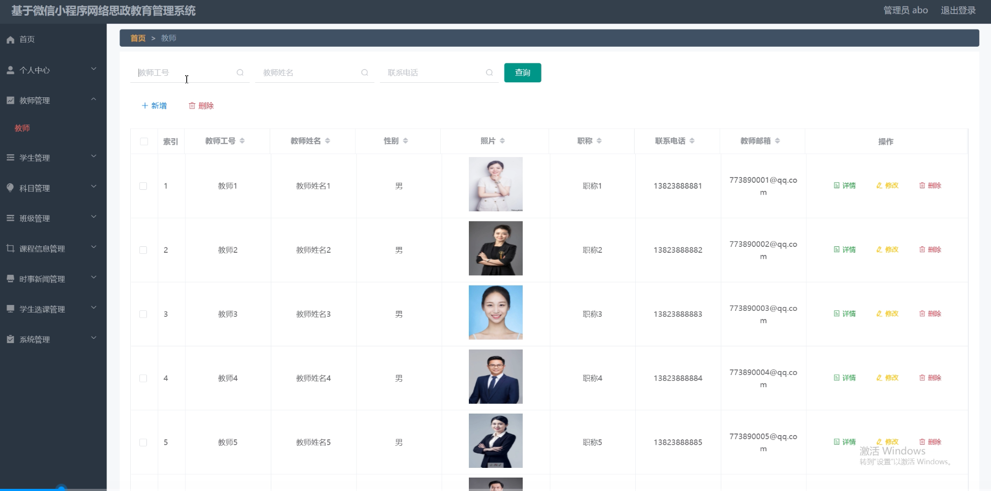Click search icon in 教师姓名 field
The width and height of the screenshot is (991, 491).
(364, 73)
